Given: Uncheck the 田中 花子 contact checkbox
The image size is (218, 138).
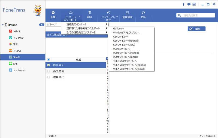Looking at the screenshot, I should [x=49, y=65].
